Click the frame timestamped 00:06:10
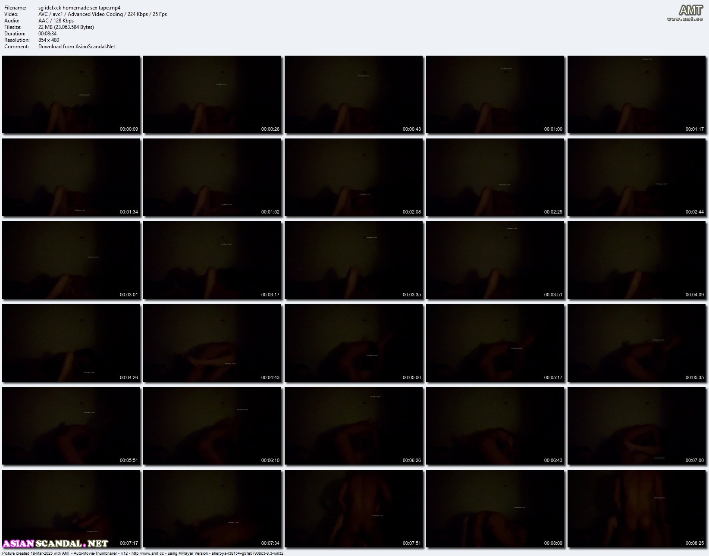The height and width of the screenshot is (556, 709). [x=212, y=425]
